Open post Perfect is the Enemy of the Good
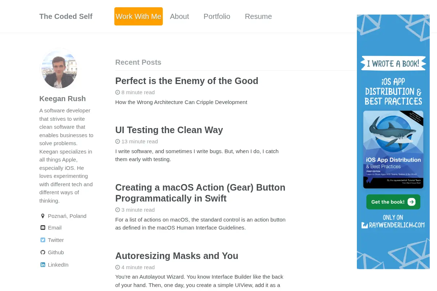This screenshot has width=437, height=291. tap(187, 81)
